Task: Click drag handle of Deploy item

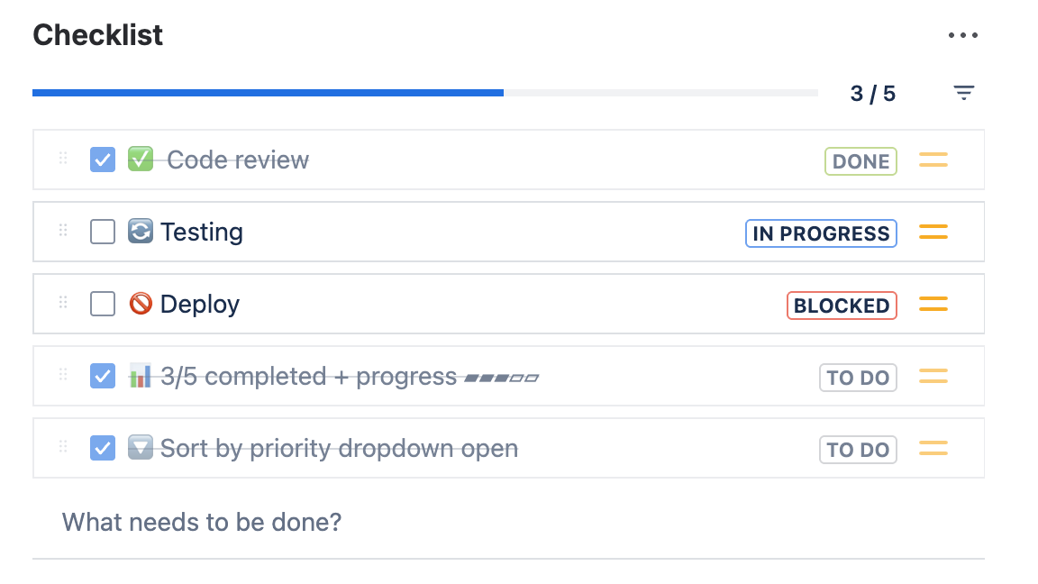Action: tap(63, 304)
